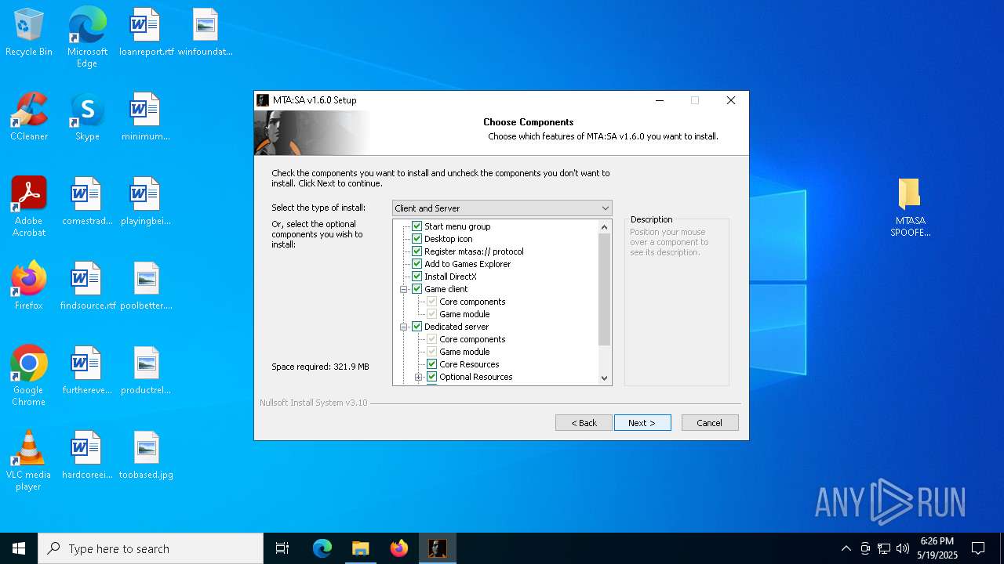Click component list scrollbar down arrow
1004x564 pixels.
pos(604,378)
